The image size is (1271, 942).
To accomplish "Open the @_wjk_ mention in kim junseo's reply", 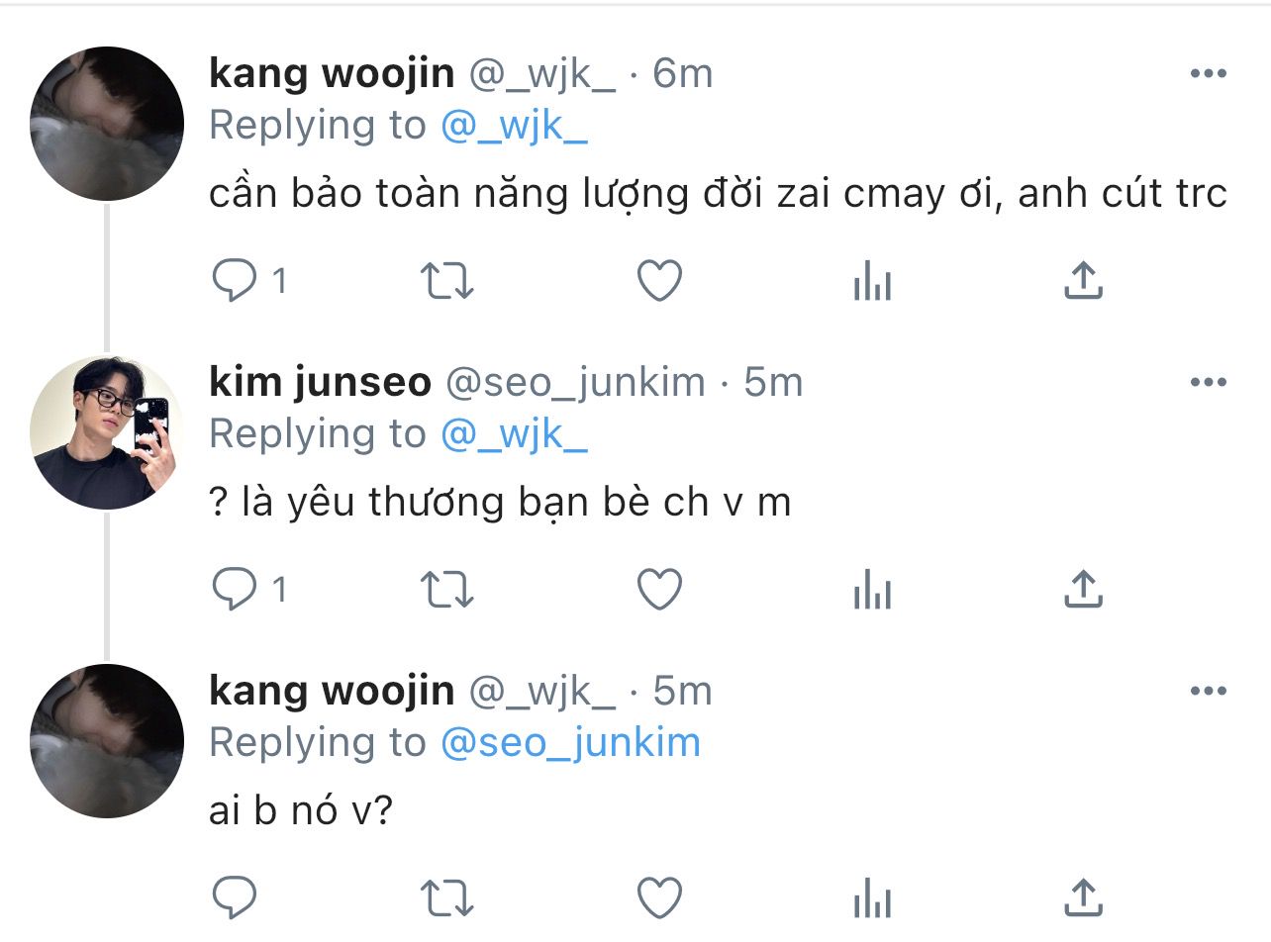I will (x=514, y=433).
